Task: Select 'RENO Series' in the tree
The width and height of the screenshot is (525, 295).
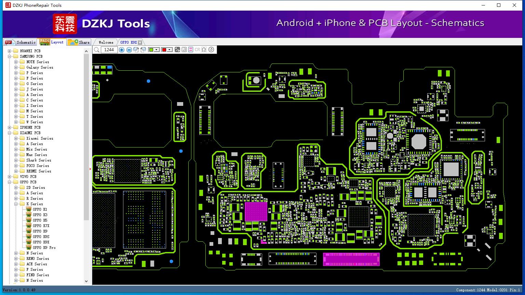Action: [x=38, y=258]
